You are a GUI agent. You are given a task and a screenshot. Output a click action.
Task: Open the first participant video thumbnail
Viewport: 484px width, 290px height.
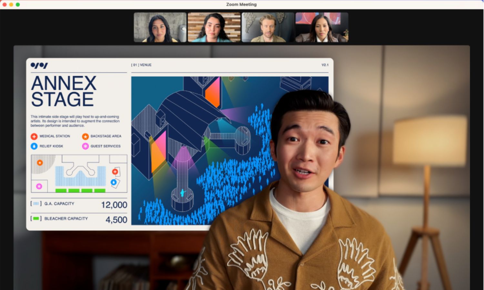pyautogui.click(x=160, y=27)
